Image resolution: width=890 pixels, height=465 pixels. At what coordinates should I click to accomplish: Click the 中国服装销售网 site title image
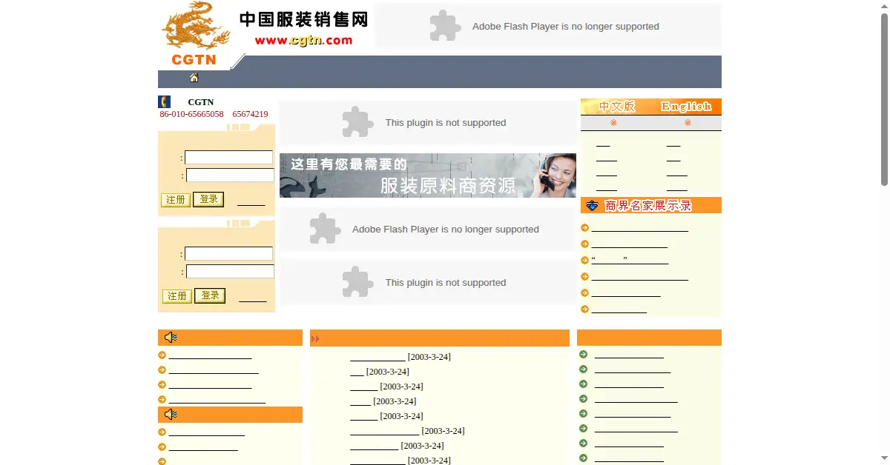point(303,19)
